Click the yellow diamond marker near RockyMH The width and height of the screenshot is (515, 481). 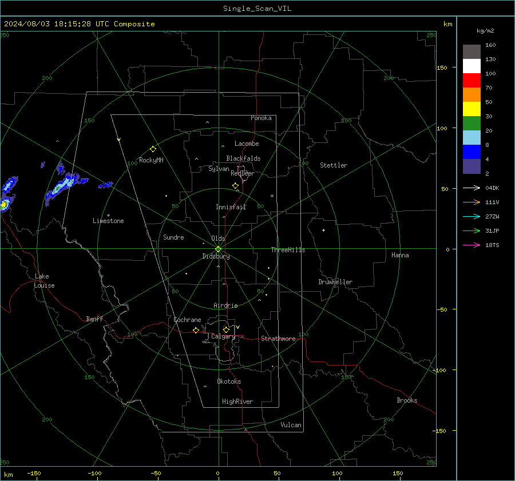153,149
